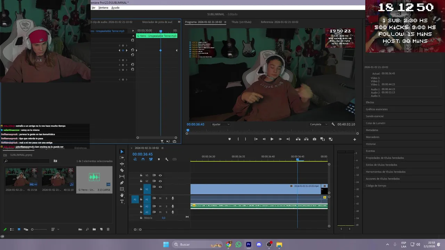445x250 pixels.
Task: Open the Ver menu
Action: pos(93,8)
